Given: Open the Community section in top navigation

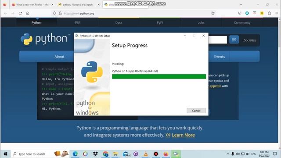Looking at the screenshot, I should click(x=242, y=22).
